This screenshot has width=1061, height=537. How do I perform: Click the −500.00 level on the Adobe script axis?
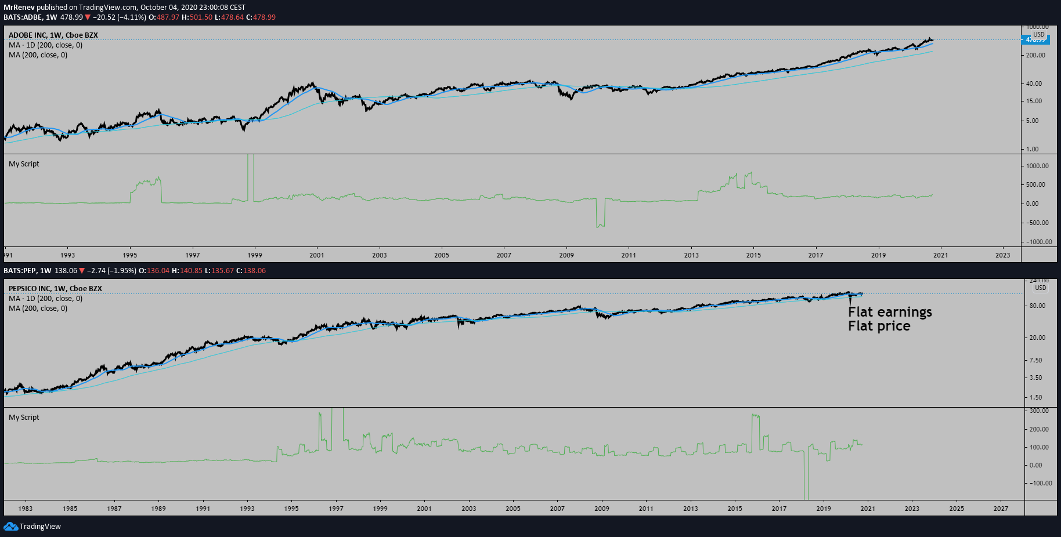1036,223
